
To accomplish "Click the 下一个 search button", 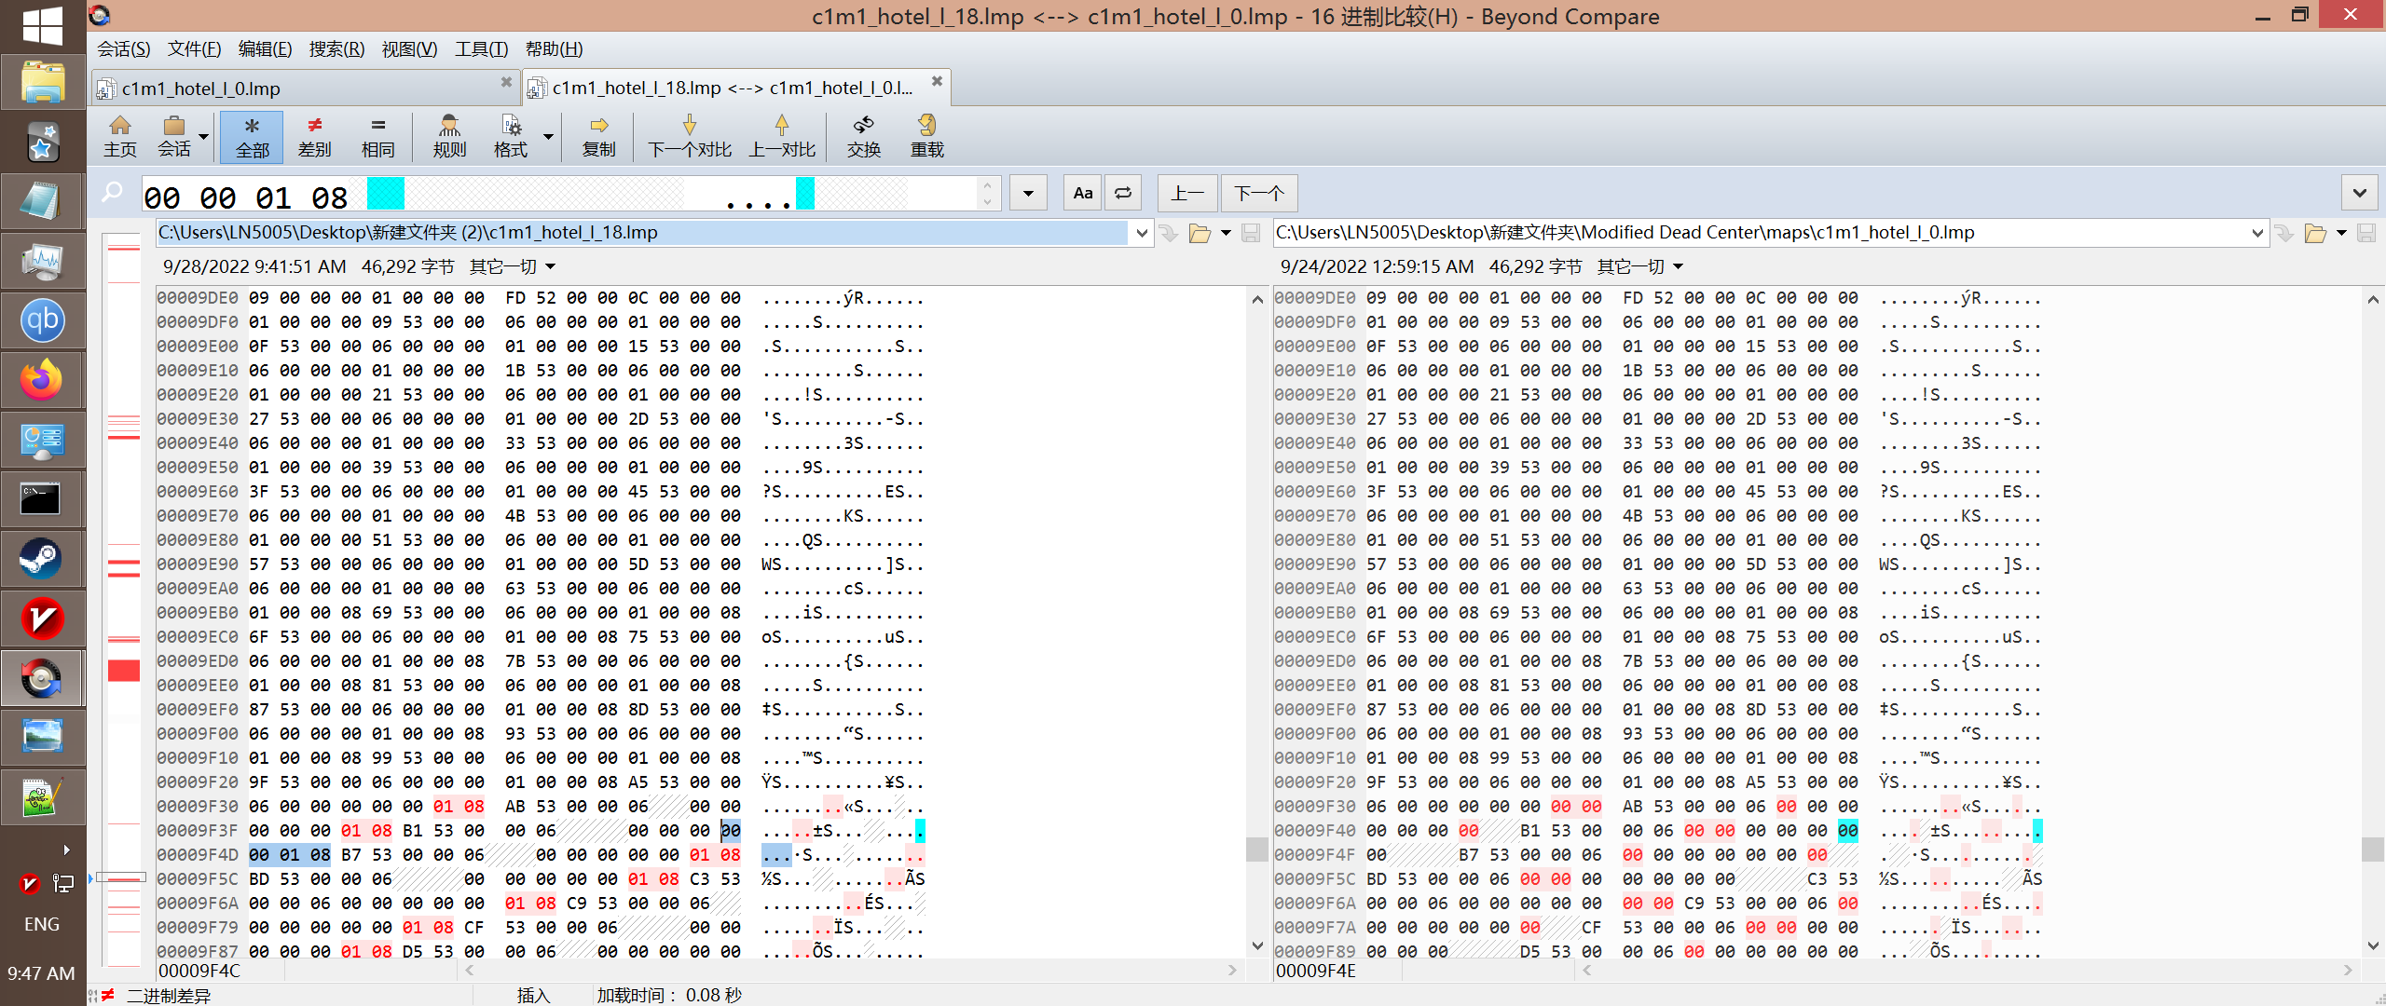I will tap(1259, 193).
